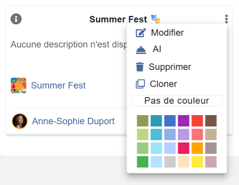Pick the purple color swatch
Image resolution: width=239 pixels, height=185 pixels.
[183, 121]
